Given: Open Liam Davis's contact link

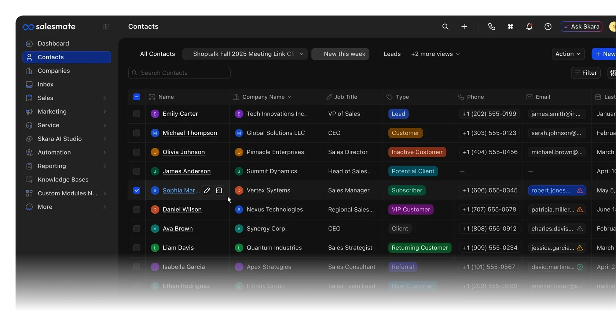Looking at the screenshot, I should (x=178, y=248).
